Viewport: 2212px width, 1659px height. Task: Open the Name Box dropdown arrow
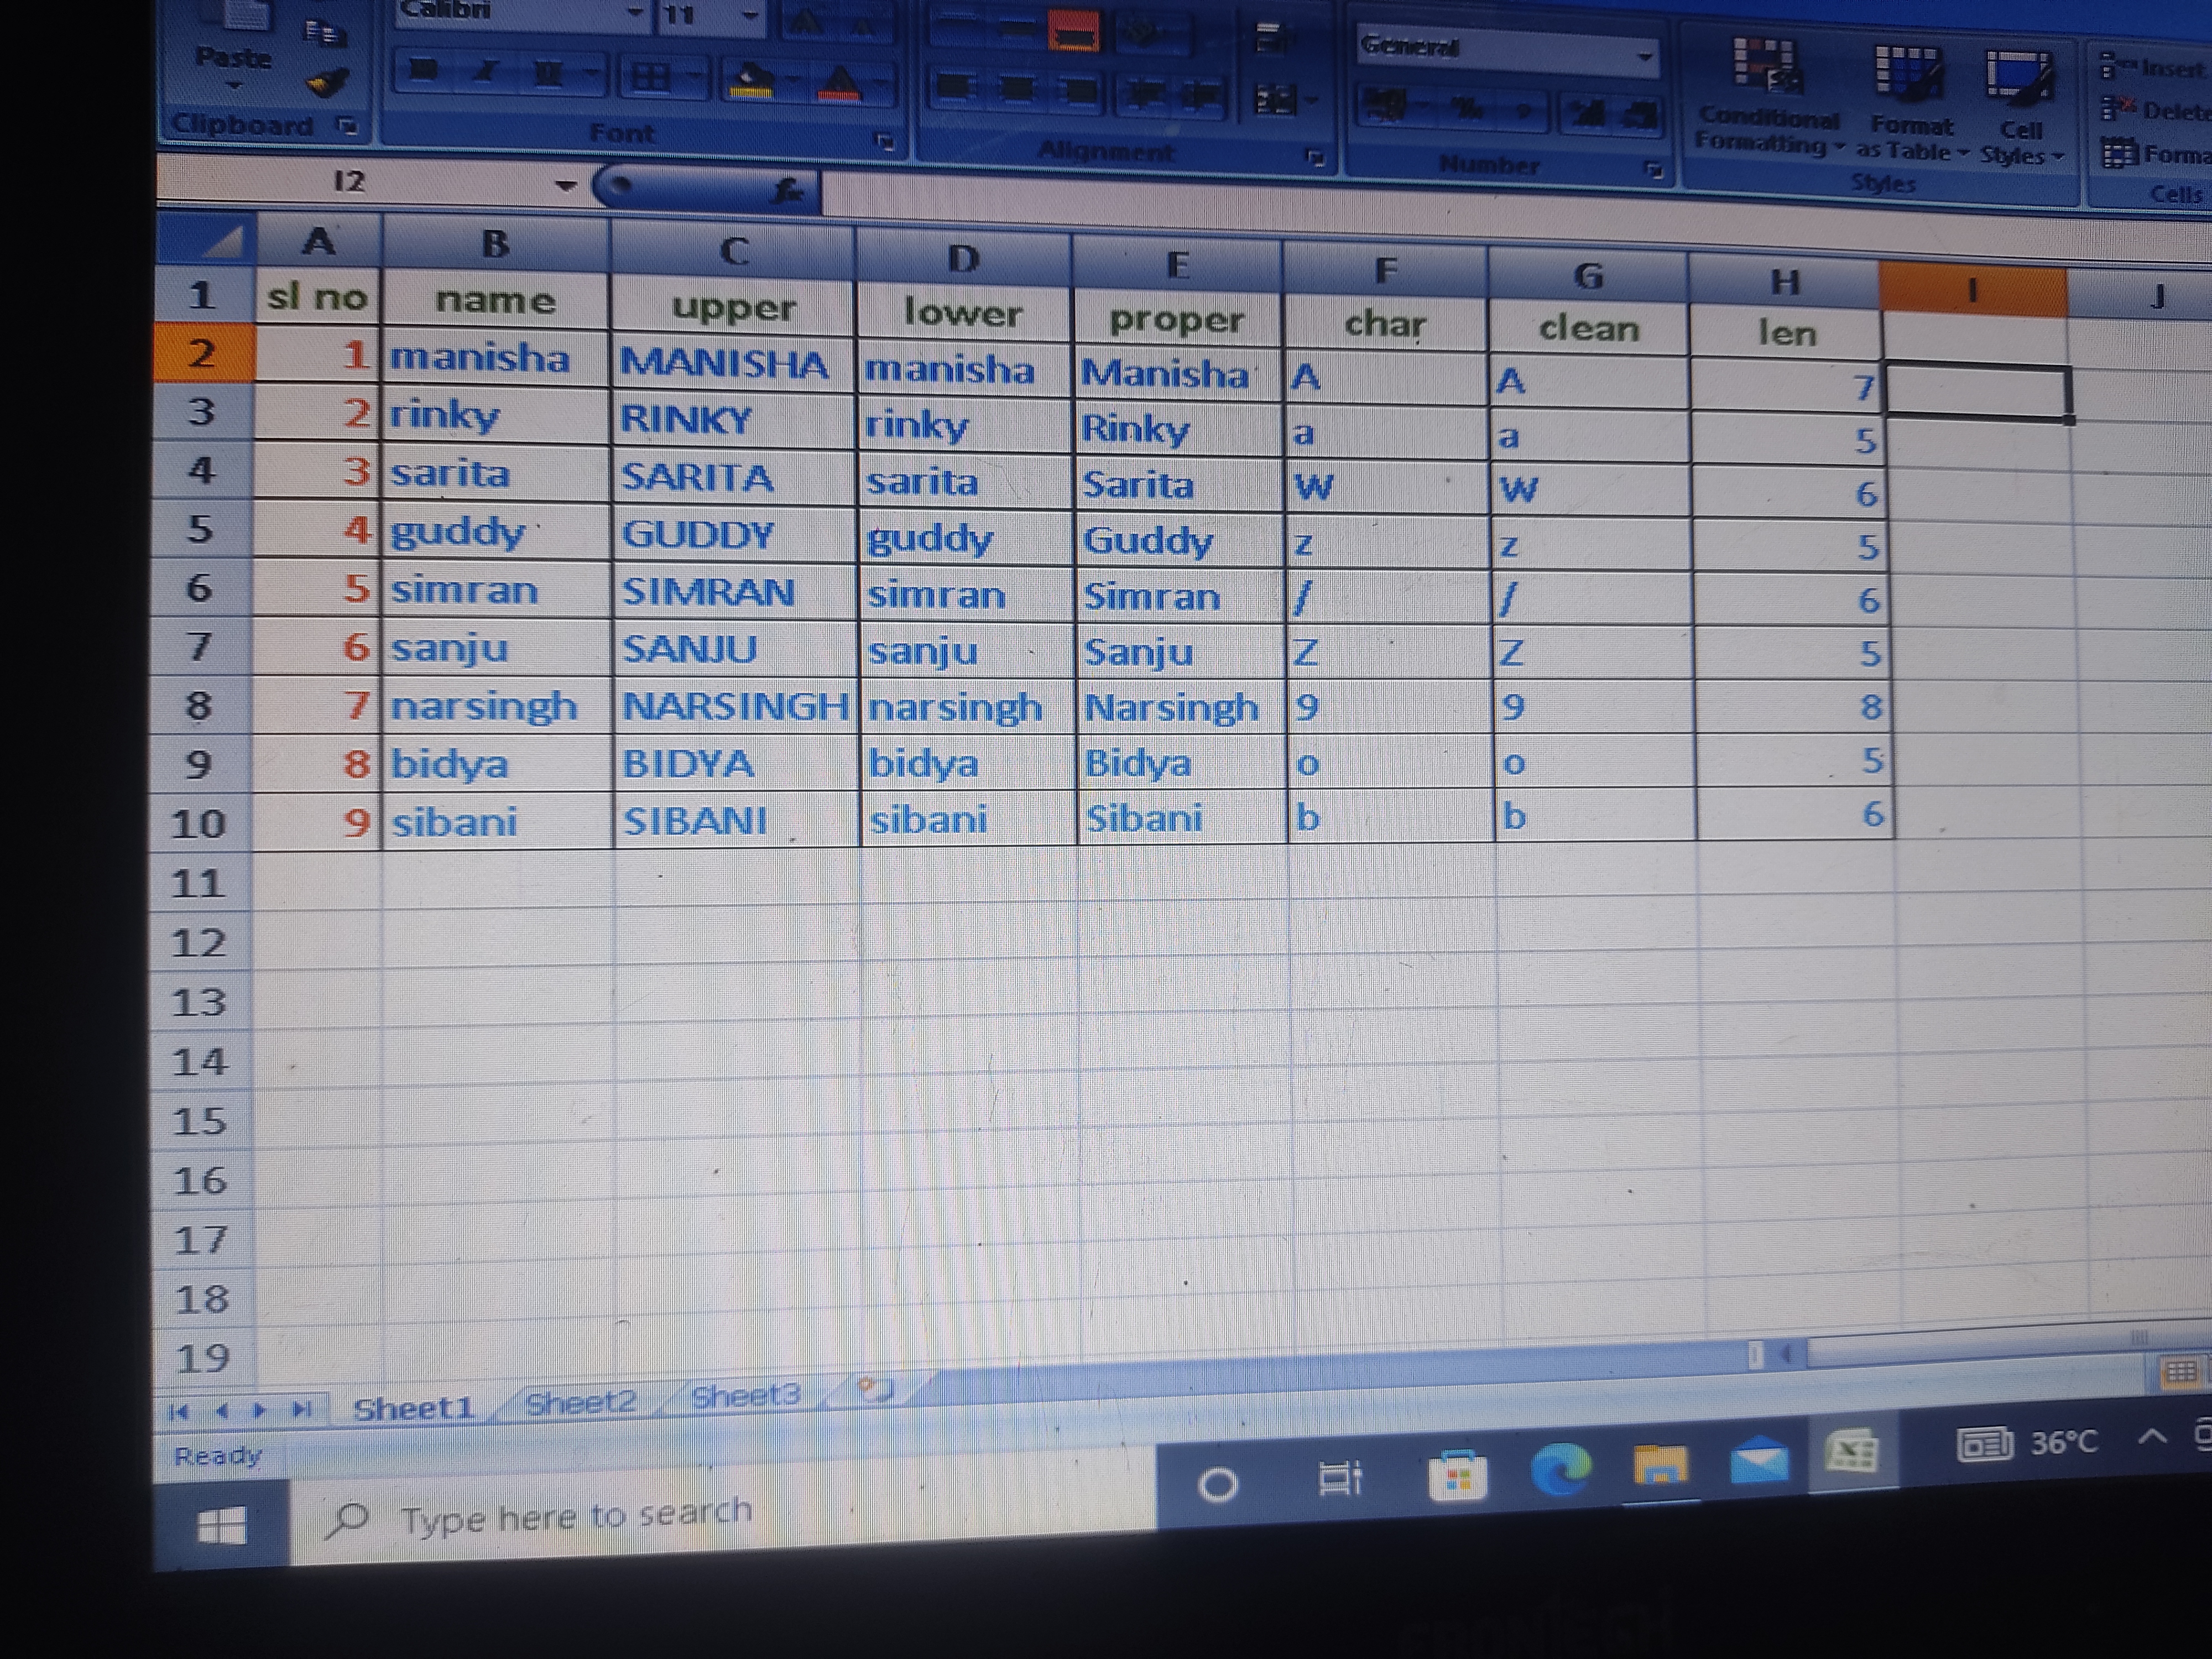[566, 185]
